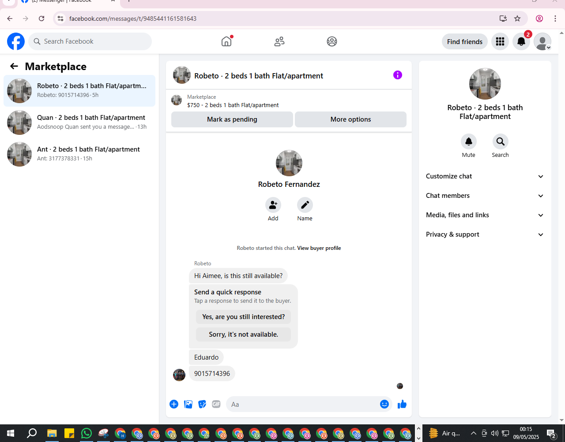
Task: Expand the Chat members section
Action: click(x=485, y=196)
